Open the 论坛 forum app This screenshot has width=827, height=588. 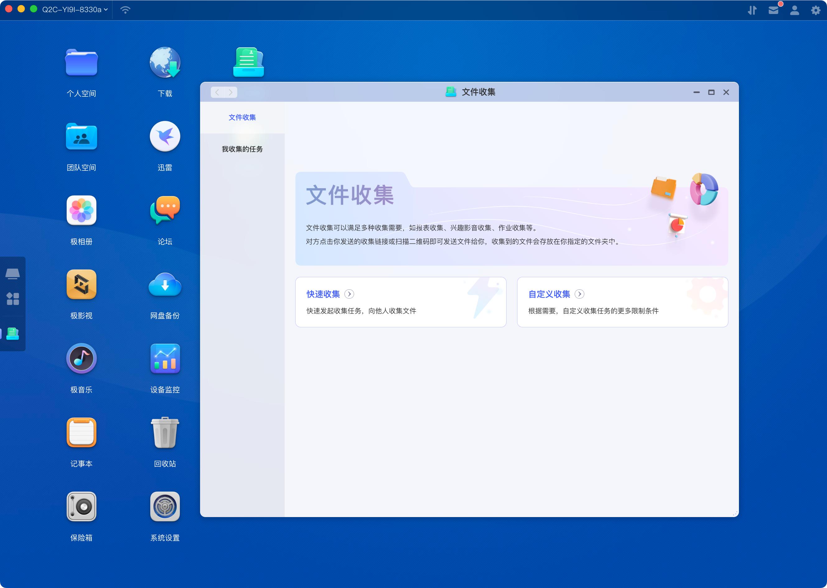[x=165, y=211]
